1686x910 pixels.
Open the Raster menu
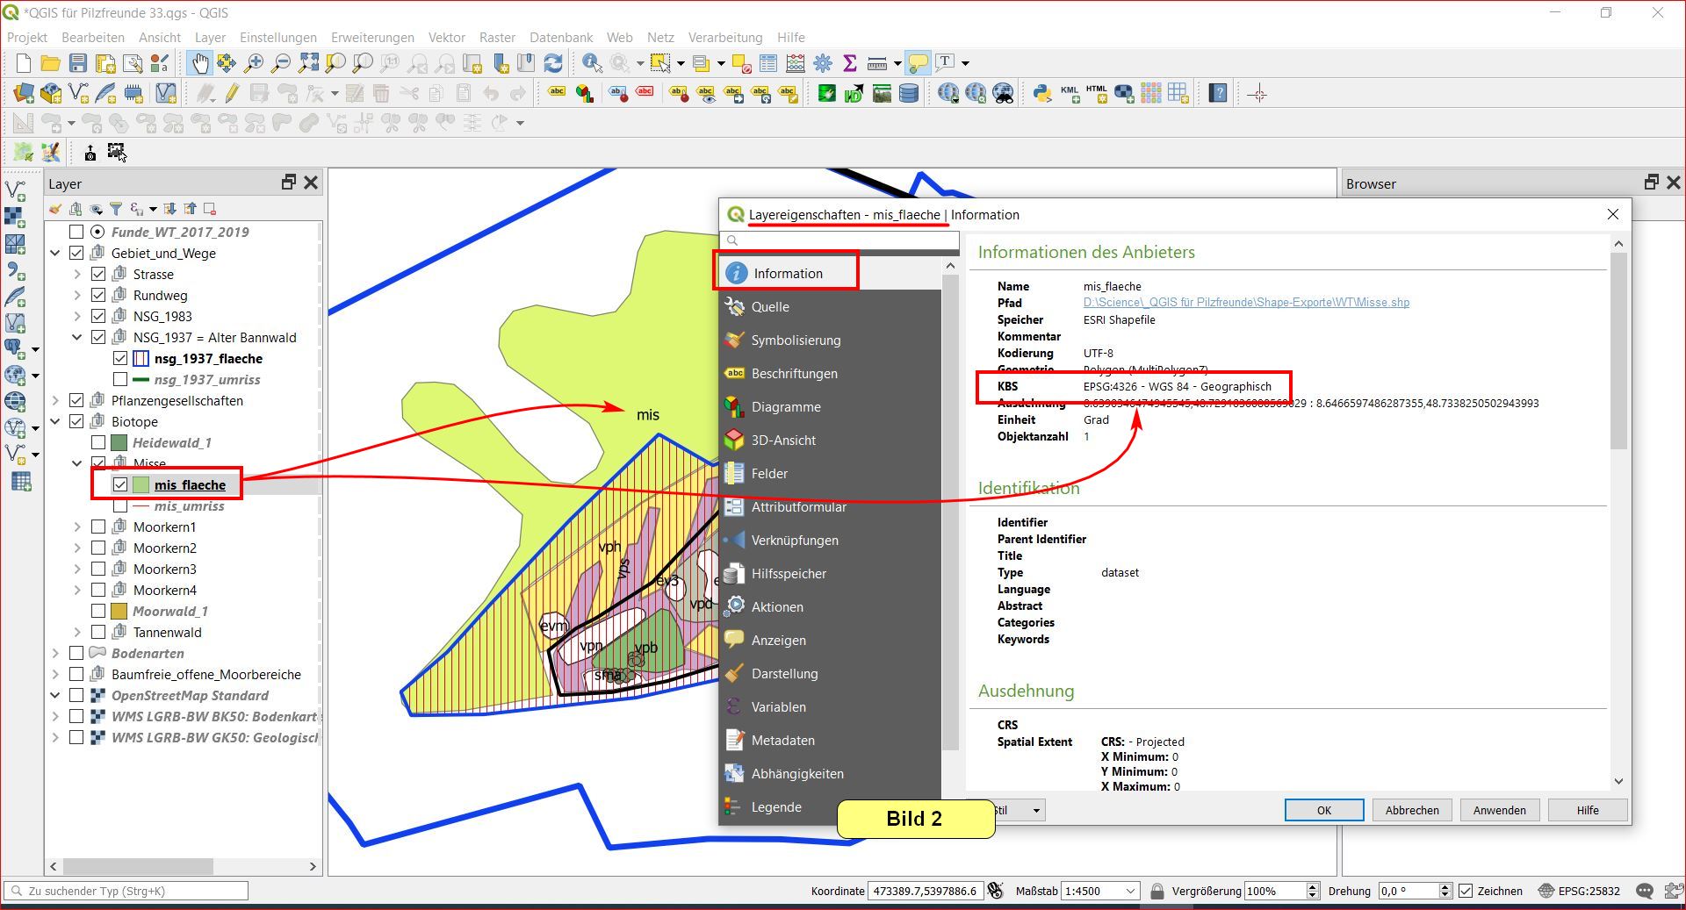(497, 38)
